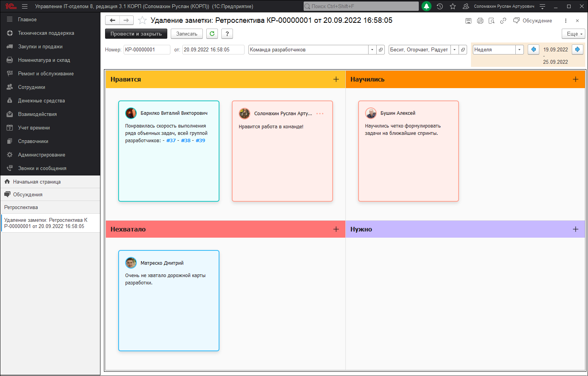
Task: Click the notifications bell icon
Action: [426, 6]
